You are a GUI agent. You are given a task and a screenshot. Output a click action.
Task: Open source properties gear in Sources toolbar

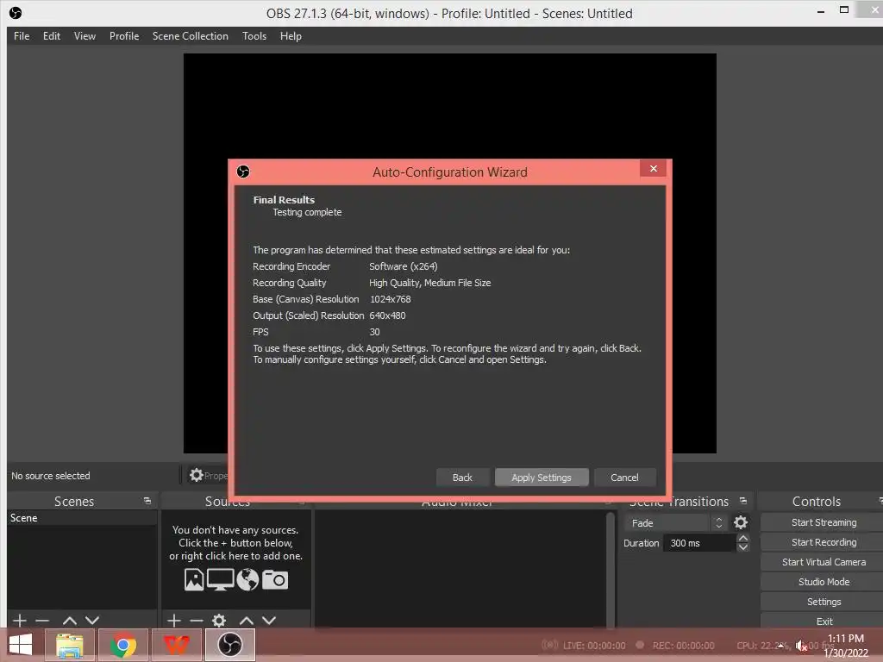tap(219, 621)
